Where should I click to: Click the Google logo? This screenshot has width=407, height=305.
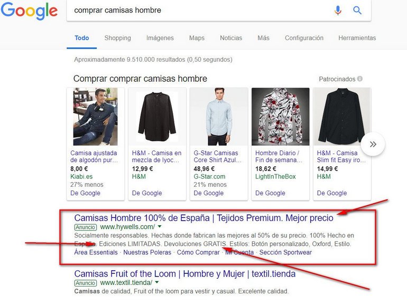[29, 11]
